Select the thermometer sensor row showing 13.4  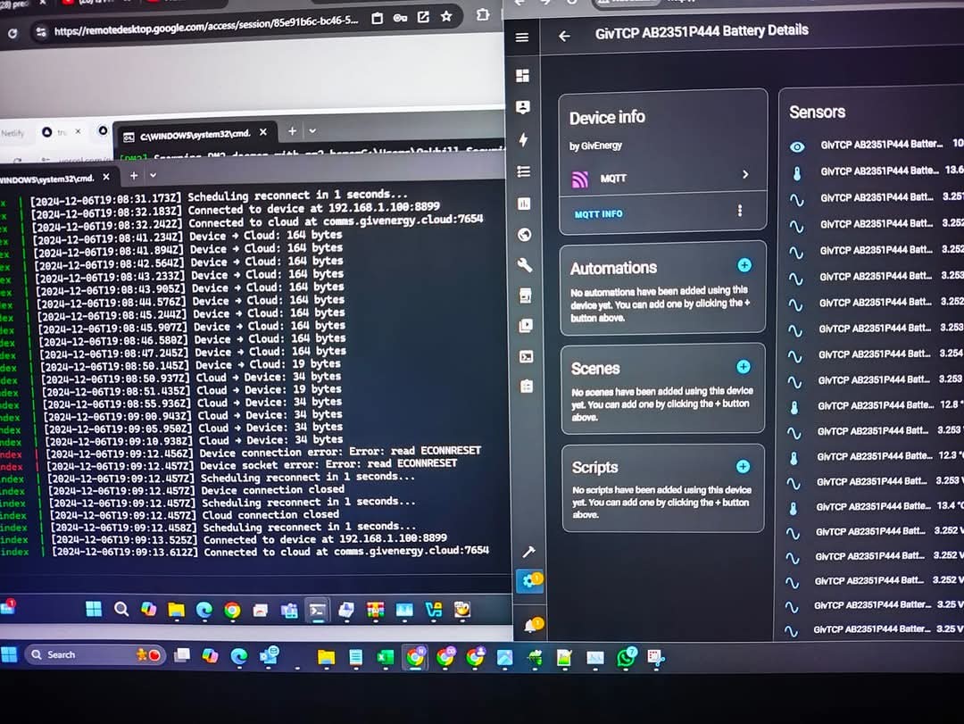pos(874,507)
